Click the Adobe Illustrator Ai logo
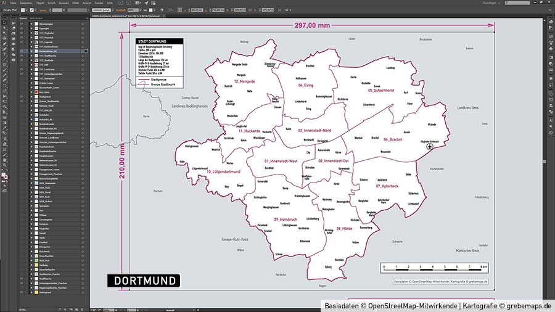 pos(4,3)
